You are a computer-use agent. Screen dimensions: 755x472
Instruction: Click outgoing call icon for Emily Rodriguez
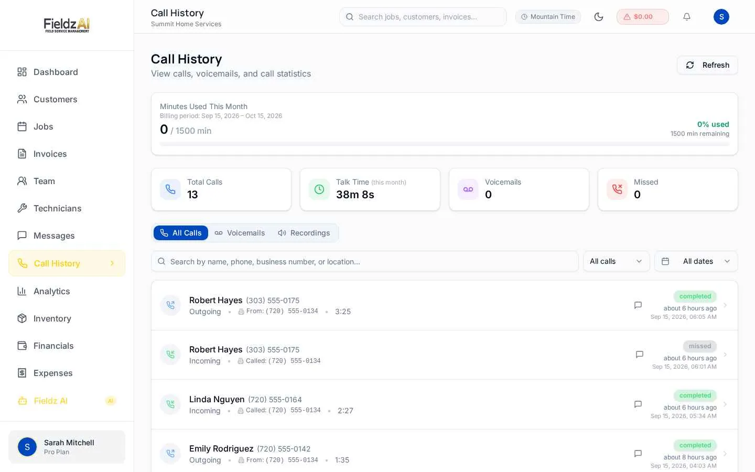[170, 454]
